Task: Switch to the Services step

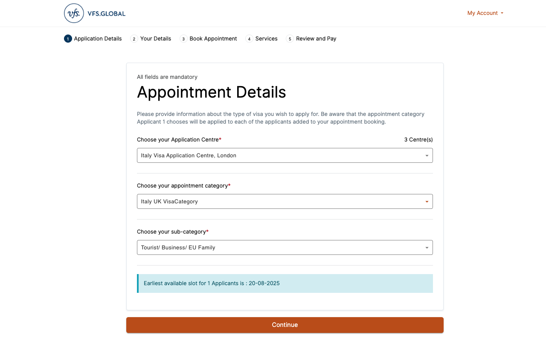Action: (x=266, y=38)
